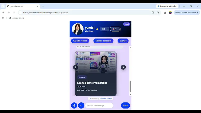Click the Install button
This screenshot has height=113, width=201.
[127, 24]
